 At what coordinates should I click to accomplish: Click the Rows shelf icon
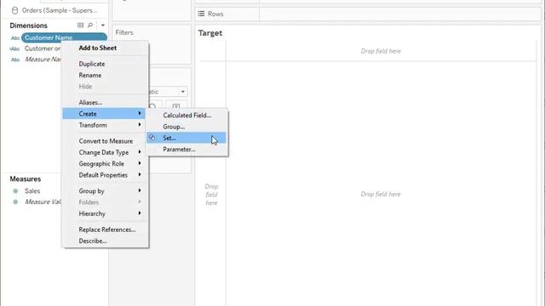pos(201,14)
